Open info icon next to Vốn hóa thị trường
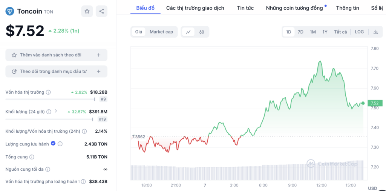The height and width of the screenshot is (191, 386). [49, 92]
